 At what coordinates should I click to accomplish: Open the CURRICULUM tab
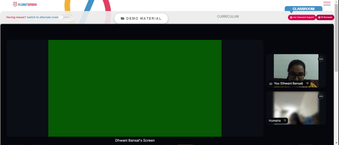point(228,17)
